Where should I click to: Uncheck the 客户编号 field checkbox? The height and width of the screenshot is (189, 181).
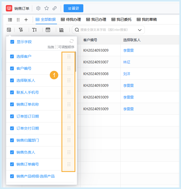[12, 68]
